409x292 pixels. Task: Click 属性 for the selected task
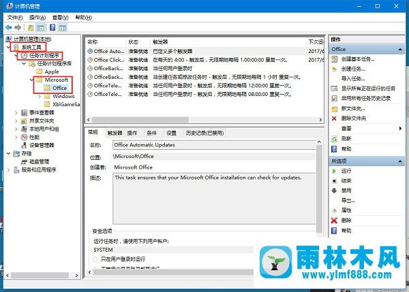[346, 210]
